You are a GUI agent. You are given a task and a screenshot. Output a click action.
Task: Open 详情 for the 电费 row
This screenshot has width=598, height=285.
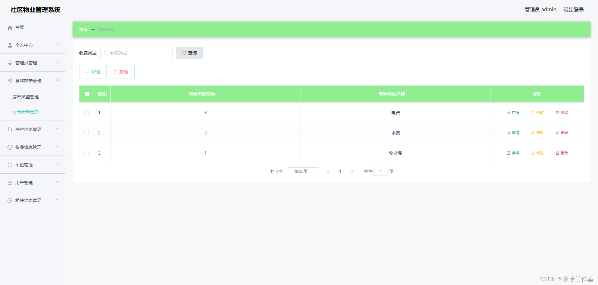[x=513, y=113]
